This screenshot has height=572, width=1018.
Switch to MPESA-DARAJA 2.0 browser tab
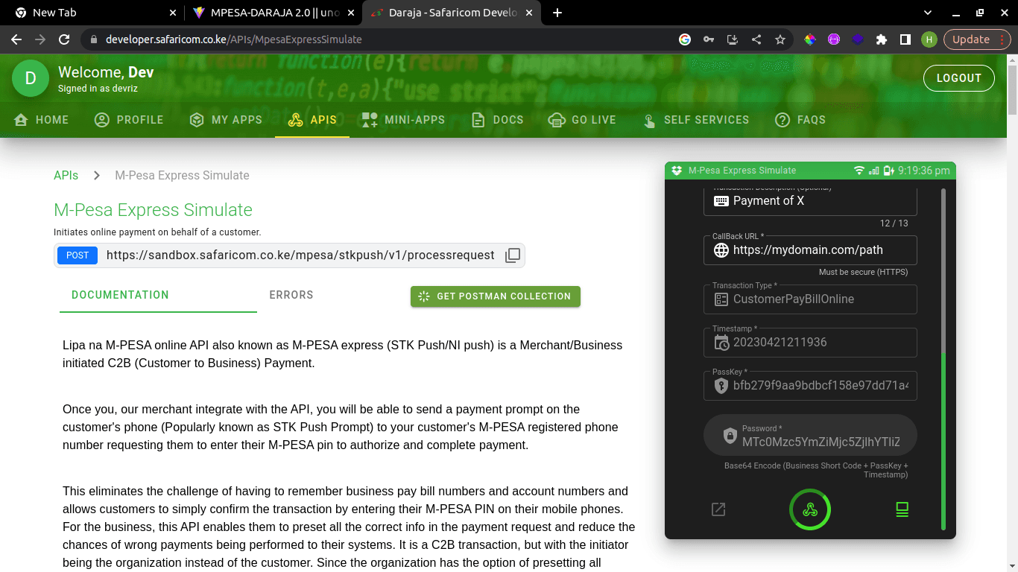point(268,13)
